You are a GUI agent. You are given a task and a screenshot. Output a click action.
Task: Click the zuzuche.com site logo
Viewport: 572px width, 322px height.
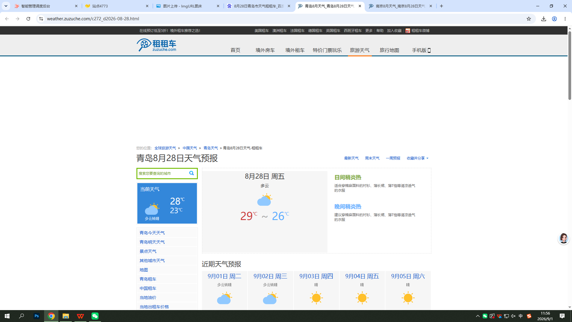pos(156,45)
